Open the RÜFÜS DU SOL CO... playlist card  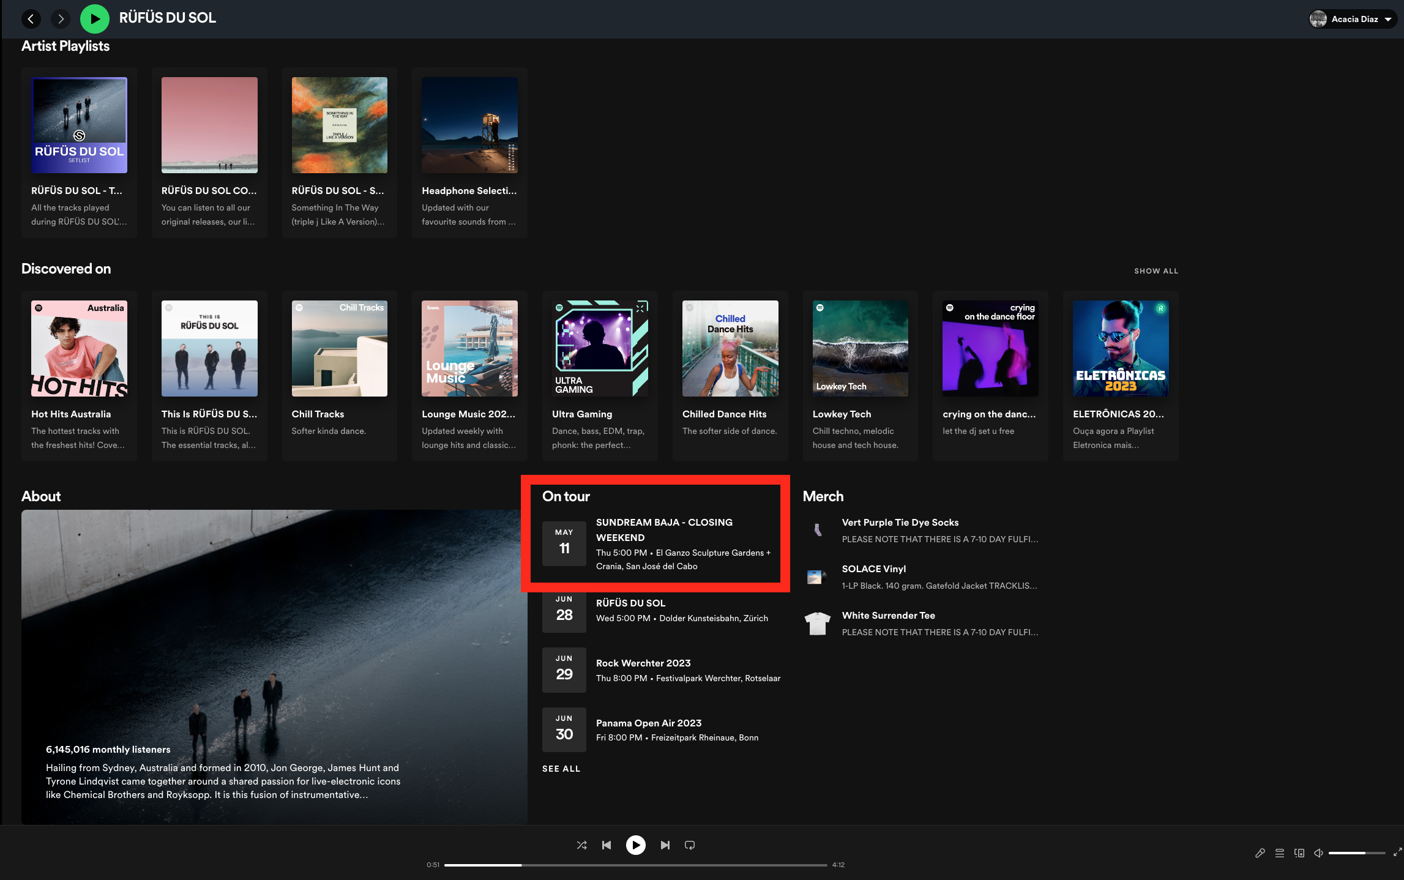coord(209,152)
